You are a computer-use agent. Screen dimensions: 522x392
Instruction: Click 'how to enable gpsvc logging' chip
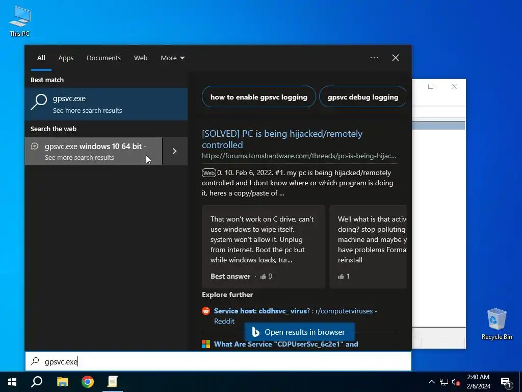click(x=258, y=97)
